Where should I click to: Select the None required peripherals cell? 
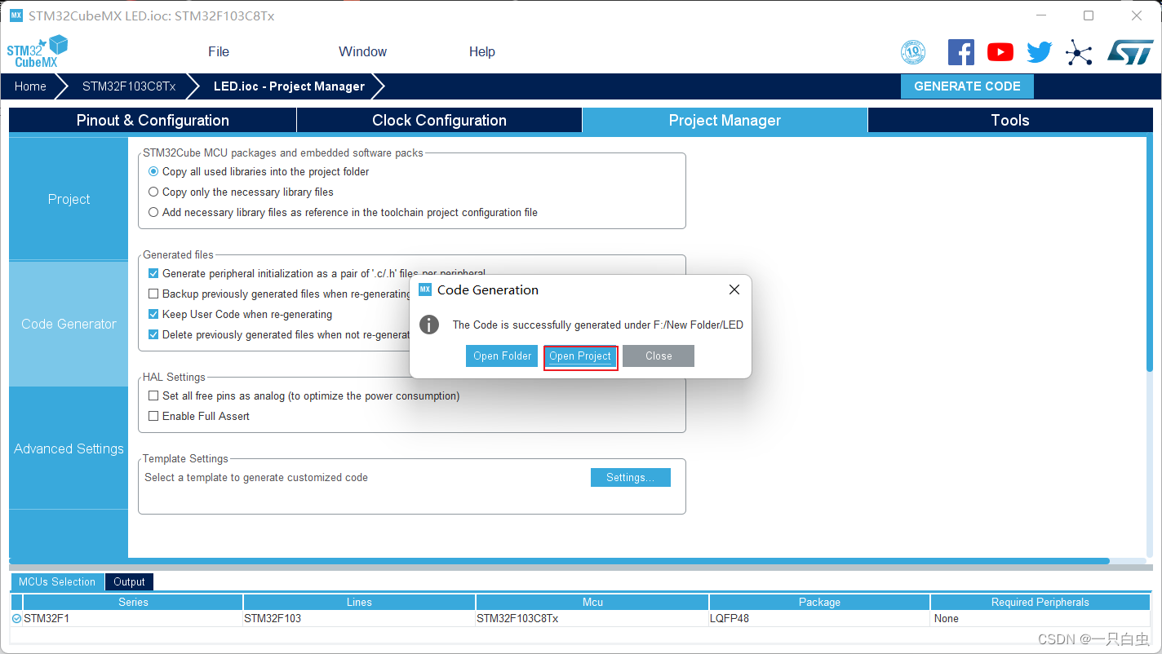[x=1040, y=619]
